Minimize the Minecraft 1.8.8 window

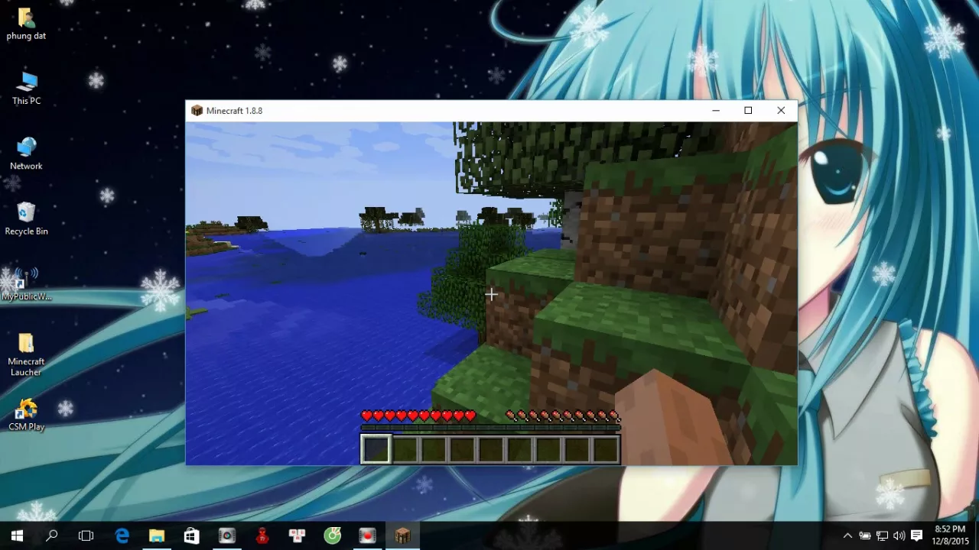715,111
